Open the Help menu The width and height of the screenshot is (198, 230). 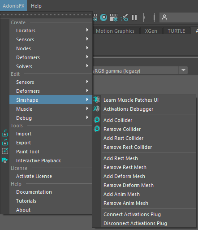click(x=36, y=6)
